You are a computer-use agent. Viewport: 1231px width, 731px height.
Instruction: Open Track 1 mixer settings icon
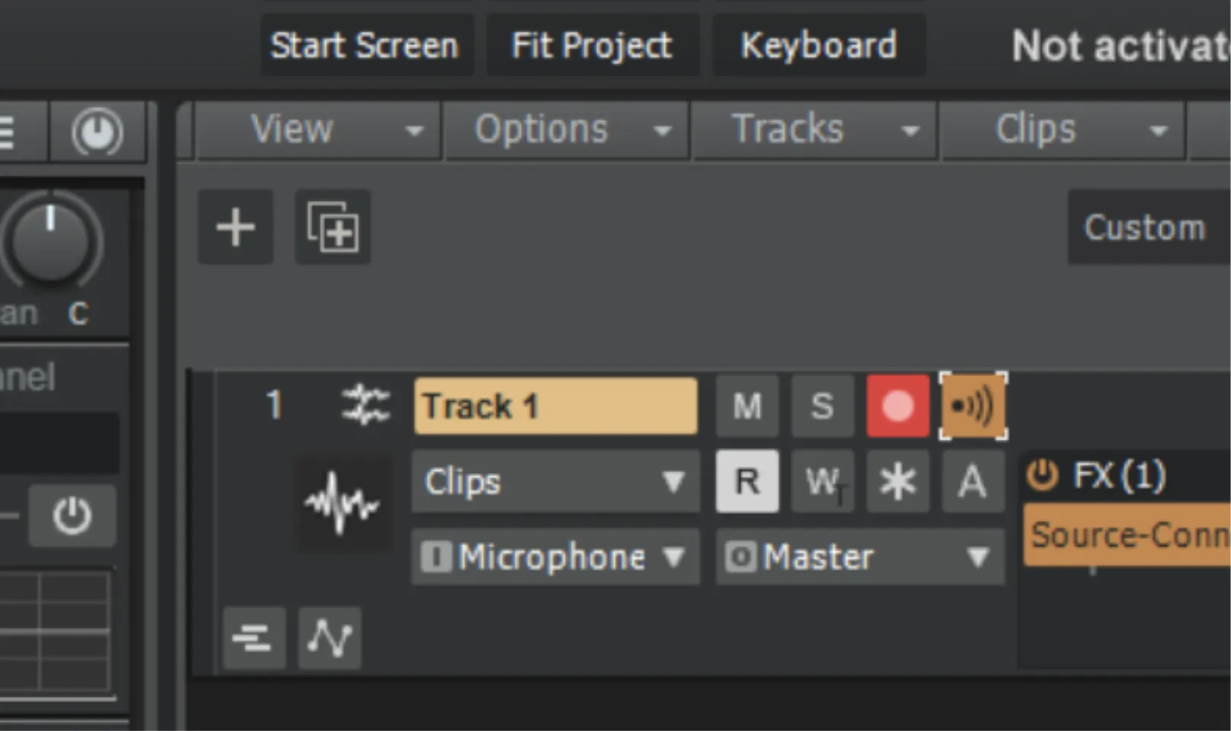tap(366, 404)
